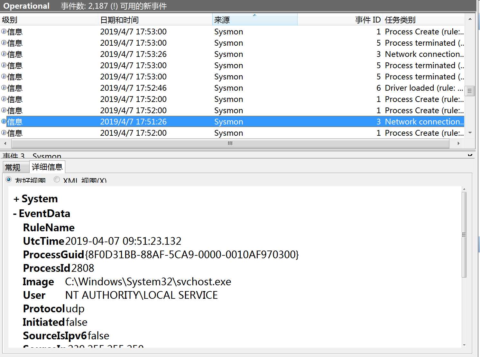Click details pane scrollbar down arrow
The height and width of the screenshot is (357, 480).
(464, 345)
